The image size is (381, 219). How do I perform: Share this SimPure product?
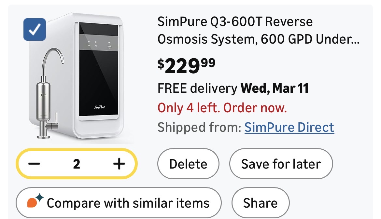pyautogui.click(x=260, y=203)
